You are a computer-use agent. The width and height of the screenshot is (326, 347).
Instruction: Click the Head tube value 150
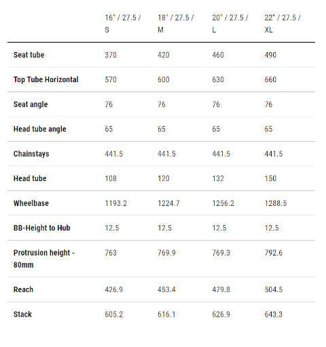[270, 178]
